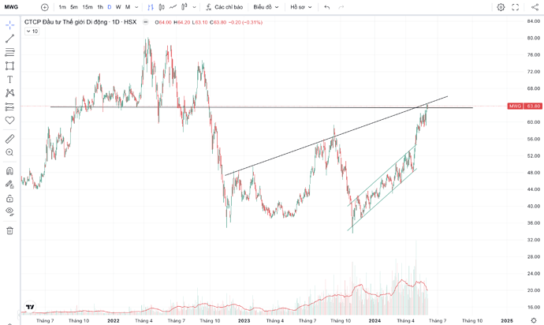Select the rectangle shapes tool
The image size is (544, 325).
point(9,65)
